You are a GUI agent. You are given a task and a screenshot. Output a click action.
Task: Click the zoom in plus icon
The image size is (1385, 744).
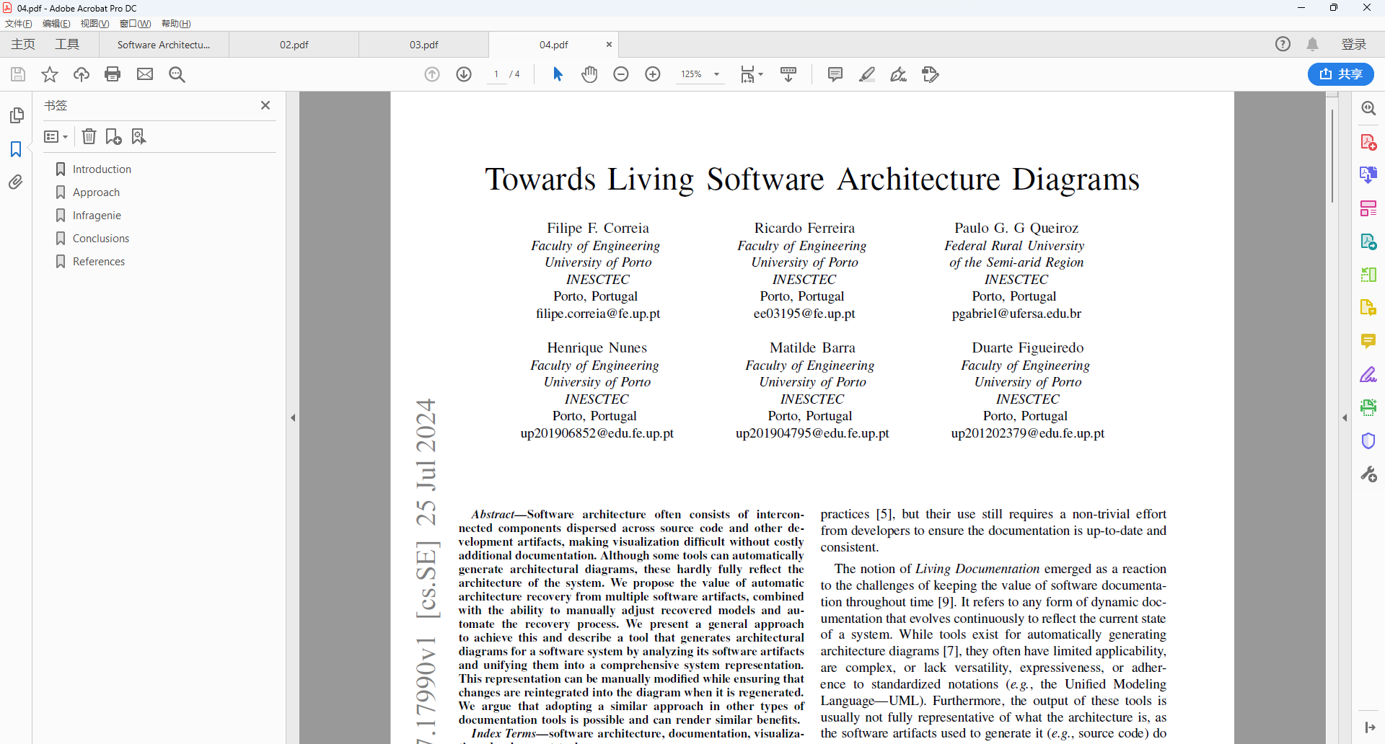(653, 74)
